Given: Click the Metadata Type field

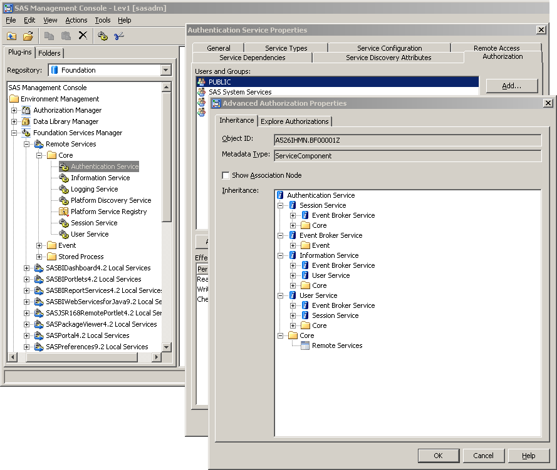Looking at the screenshot, I should coord(407,156).
